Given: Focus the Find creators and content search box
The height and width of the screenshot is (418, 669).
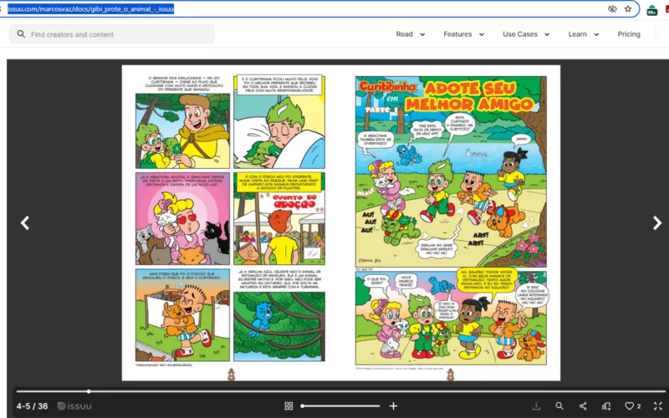Looking at the screenshot, I should point(112,34).
